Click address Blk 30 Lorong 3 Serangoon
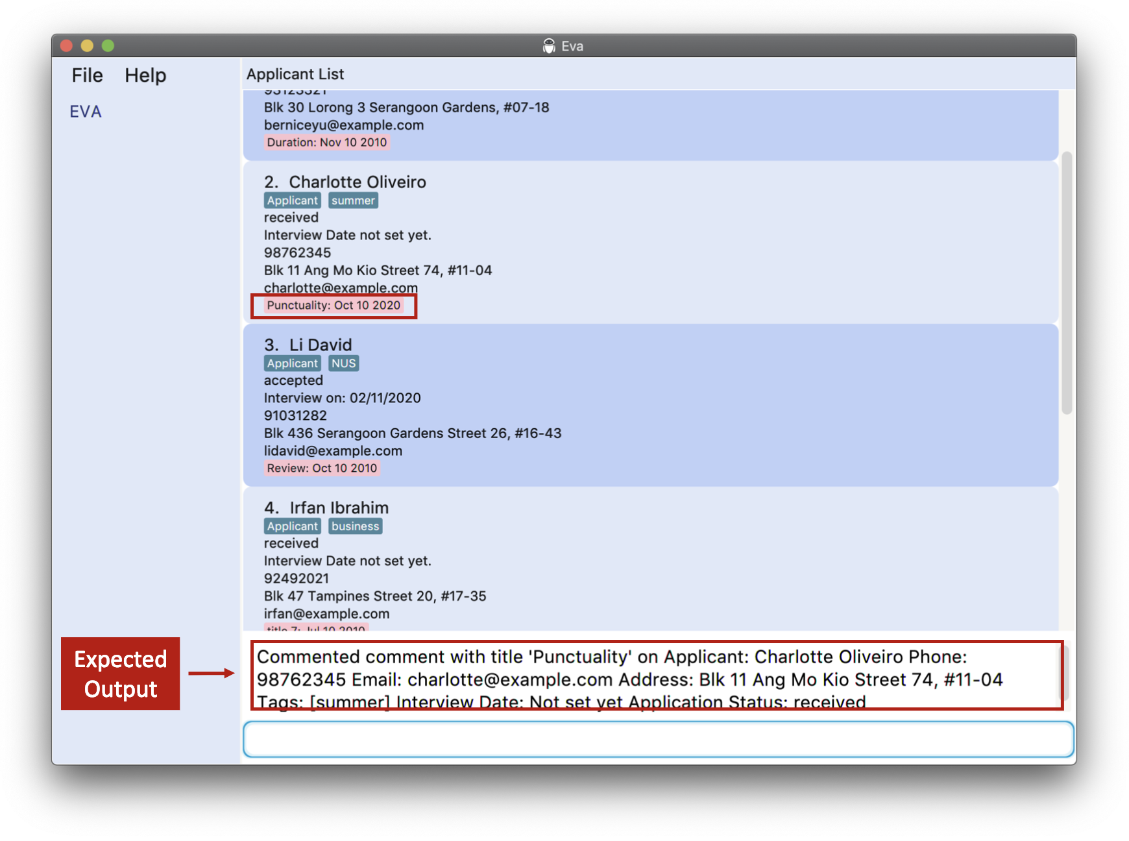This screenshot has height=841, width=1129. click(x=406, y=108)
